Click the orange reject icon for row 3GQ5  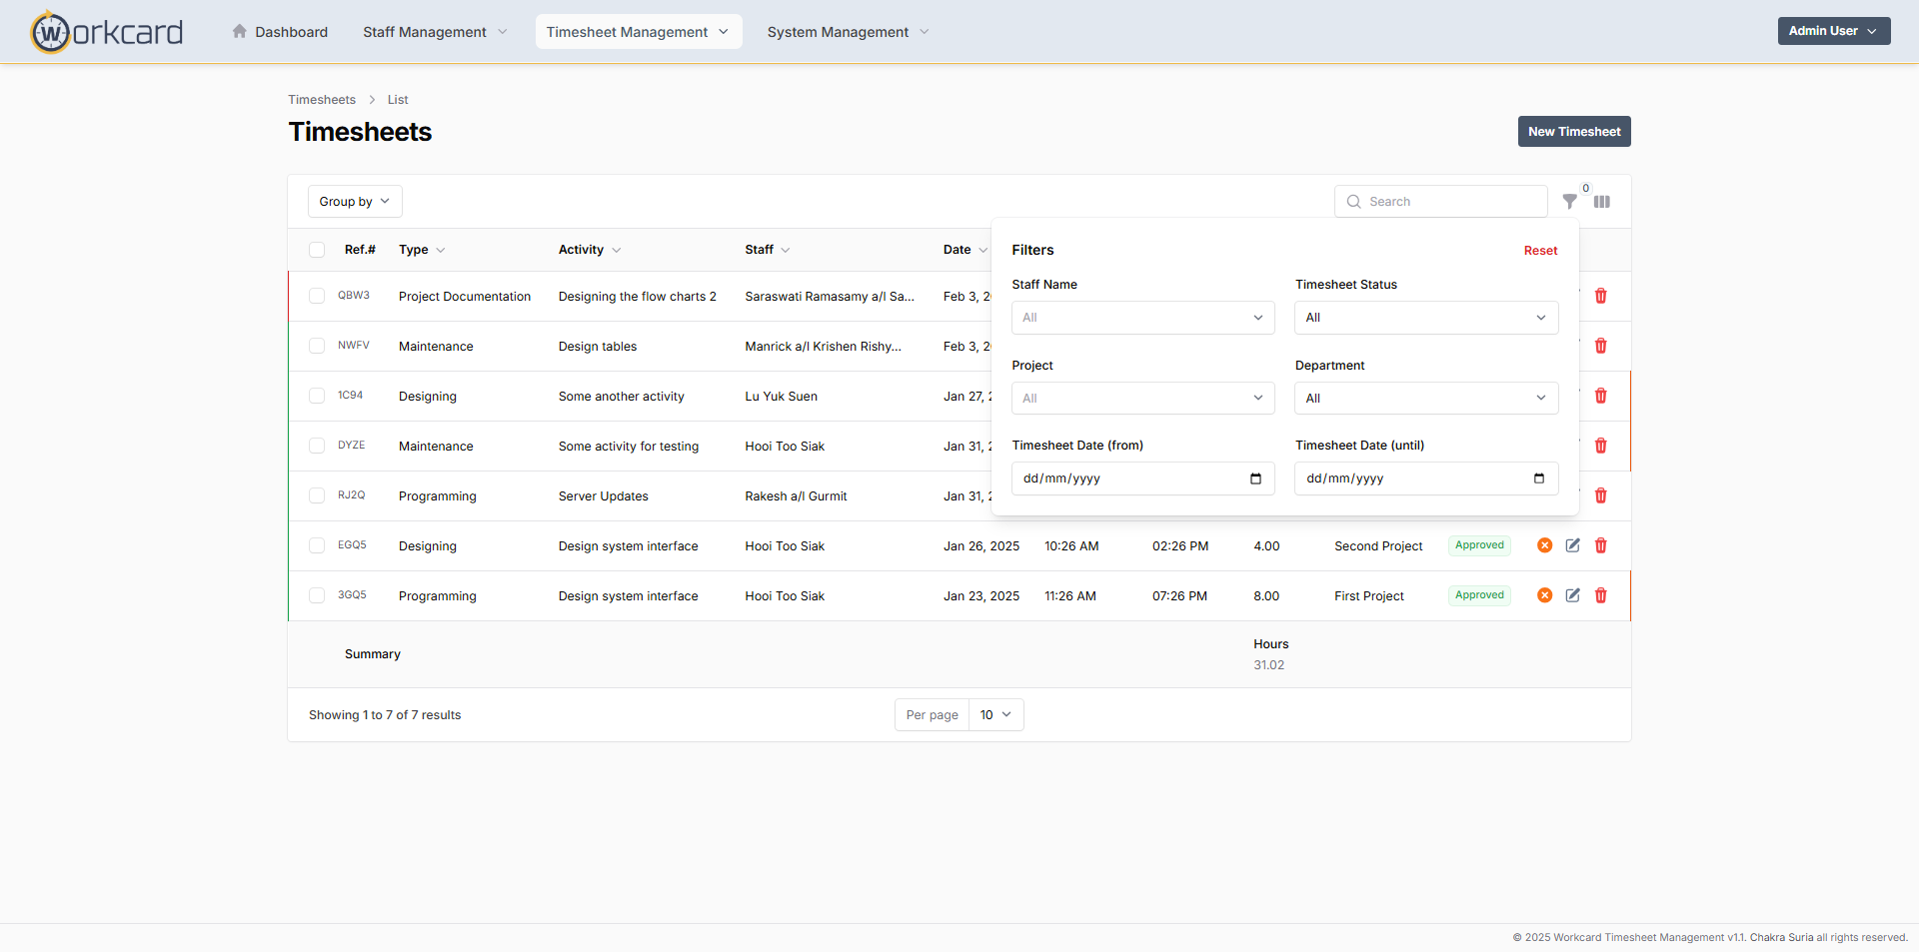point(1544,595)
